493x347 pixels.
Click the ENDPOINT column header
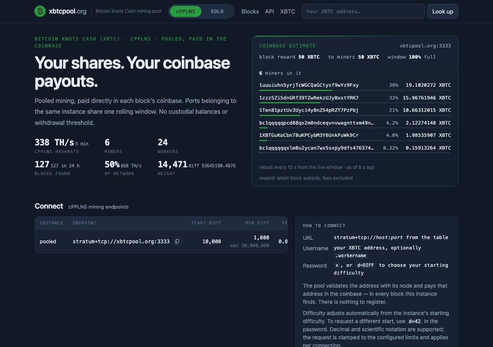pos(84,223)
